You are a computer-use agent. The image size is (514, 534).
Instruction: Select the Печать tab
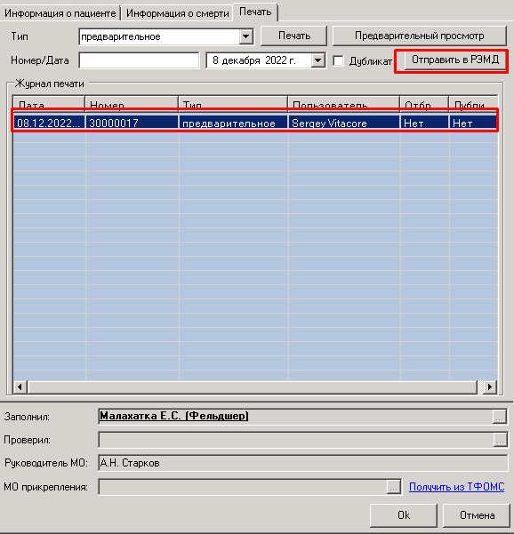tap(255, 12)
